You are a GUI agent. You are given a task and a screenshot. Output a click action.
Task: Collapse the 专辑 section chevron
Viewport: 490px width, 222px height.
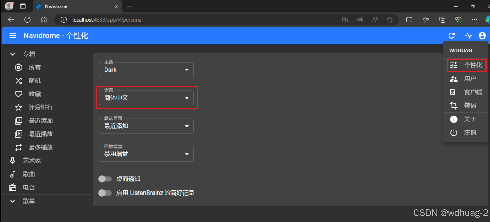click(x=13, y=54)
